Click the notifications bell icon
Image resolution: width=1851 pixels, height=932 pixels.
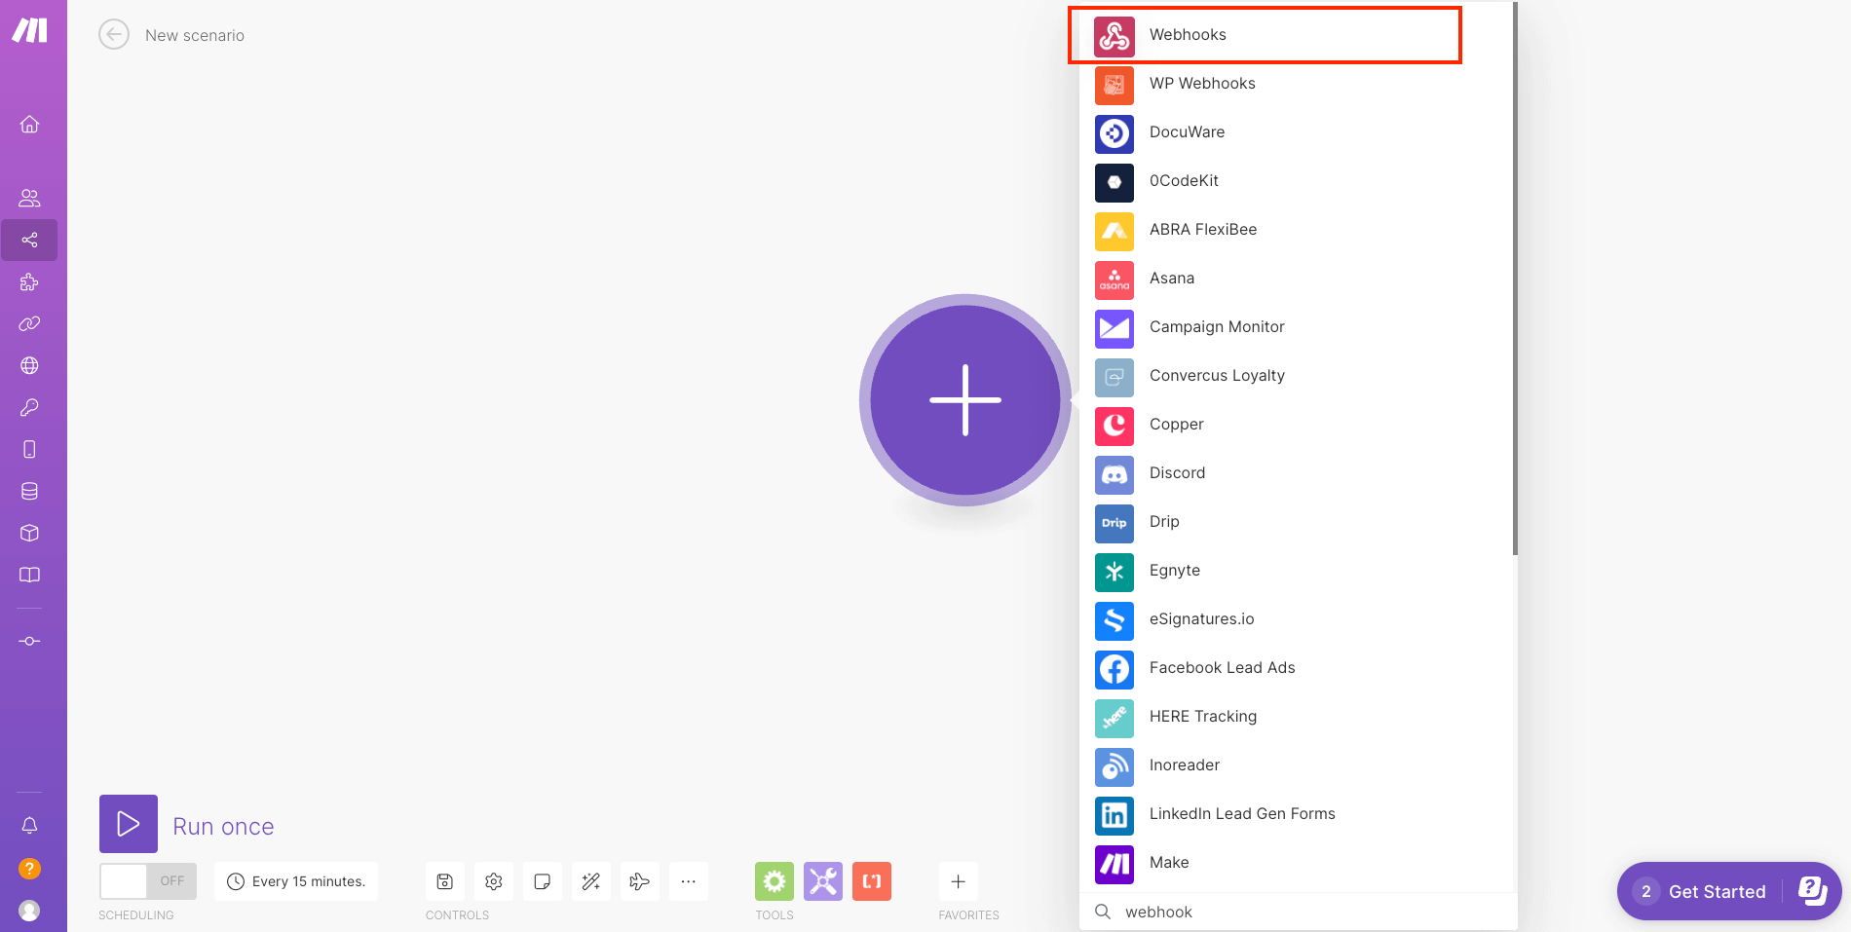29,826
